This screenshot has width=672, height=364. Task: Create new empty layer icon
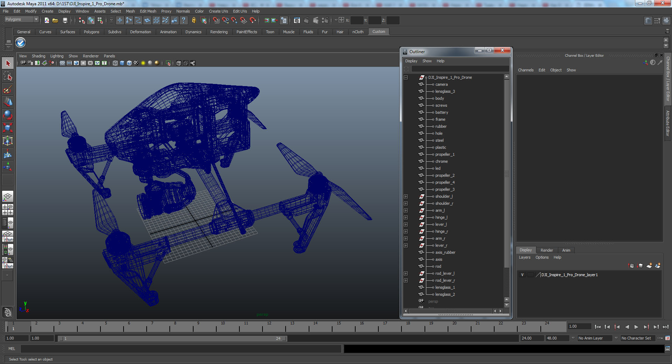649,266
